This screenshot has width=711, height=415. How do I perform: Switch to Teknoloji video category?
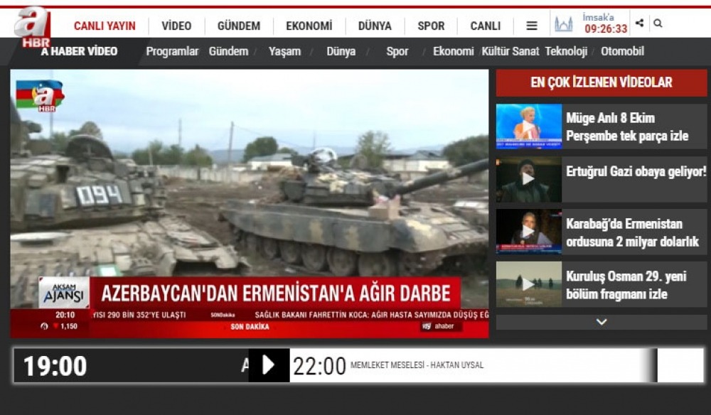click(566, 51)
